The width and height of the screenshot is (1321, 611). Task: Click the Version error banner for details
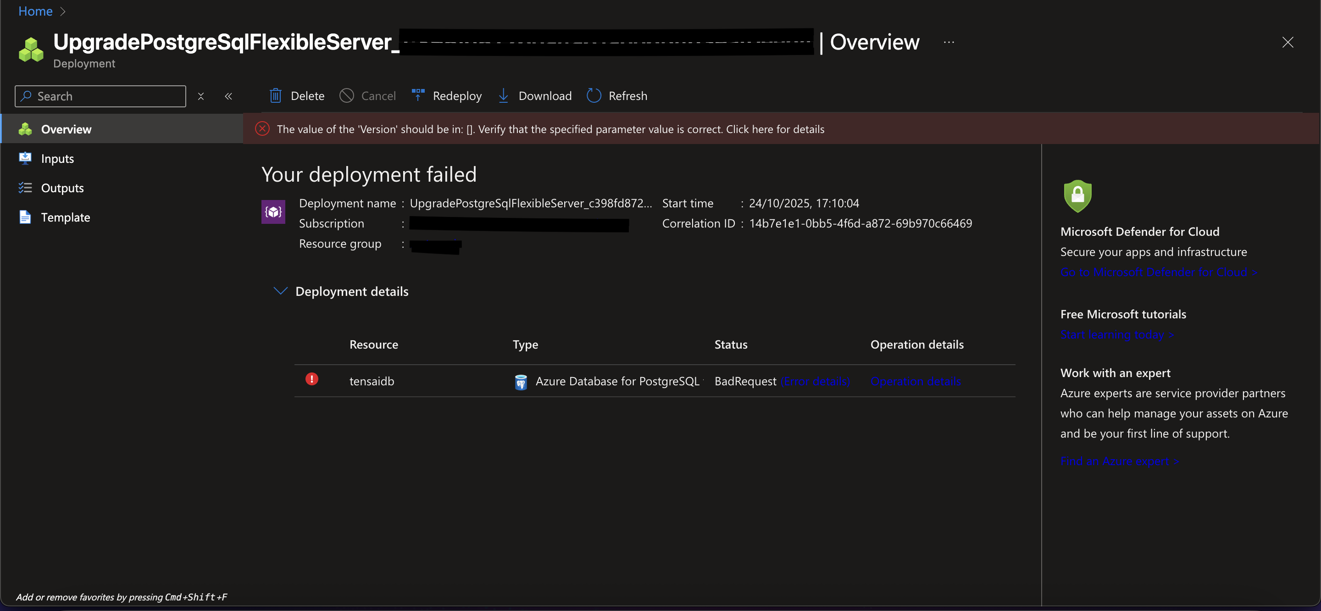550,129
